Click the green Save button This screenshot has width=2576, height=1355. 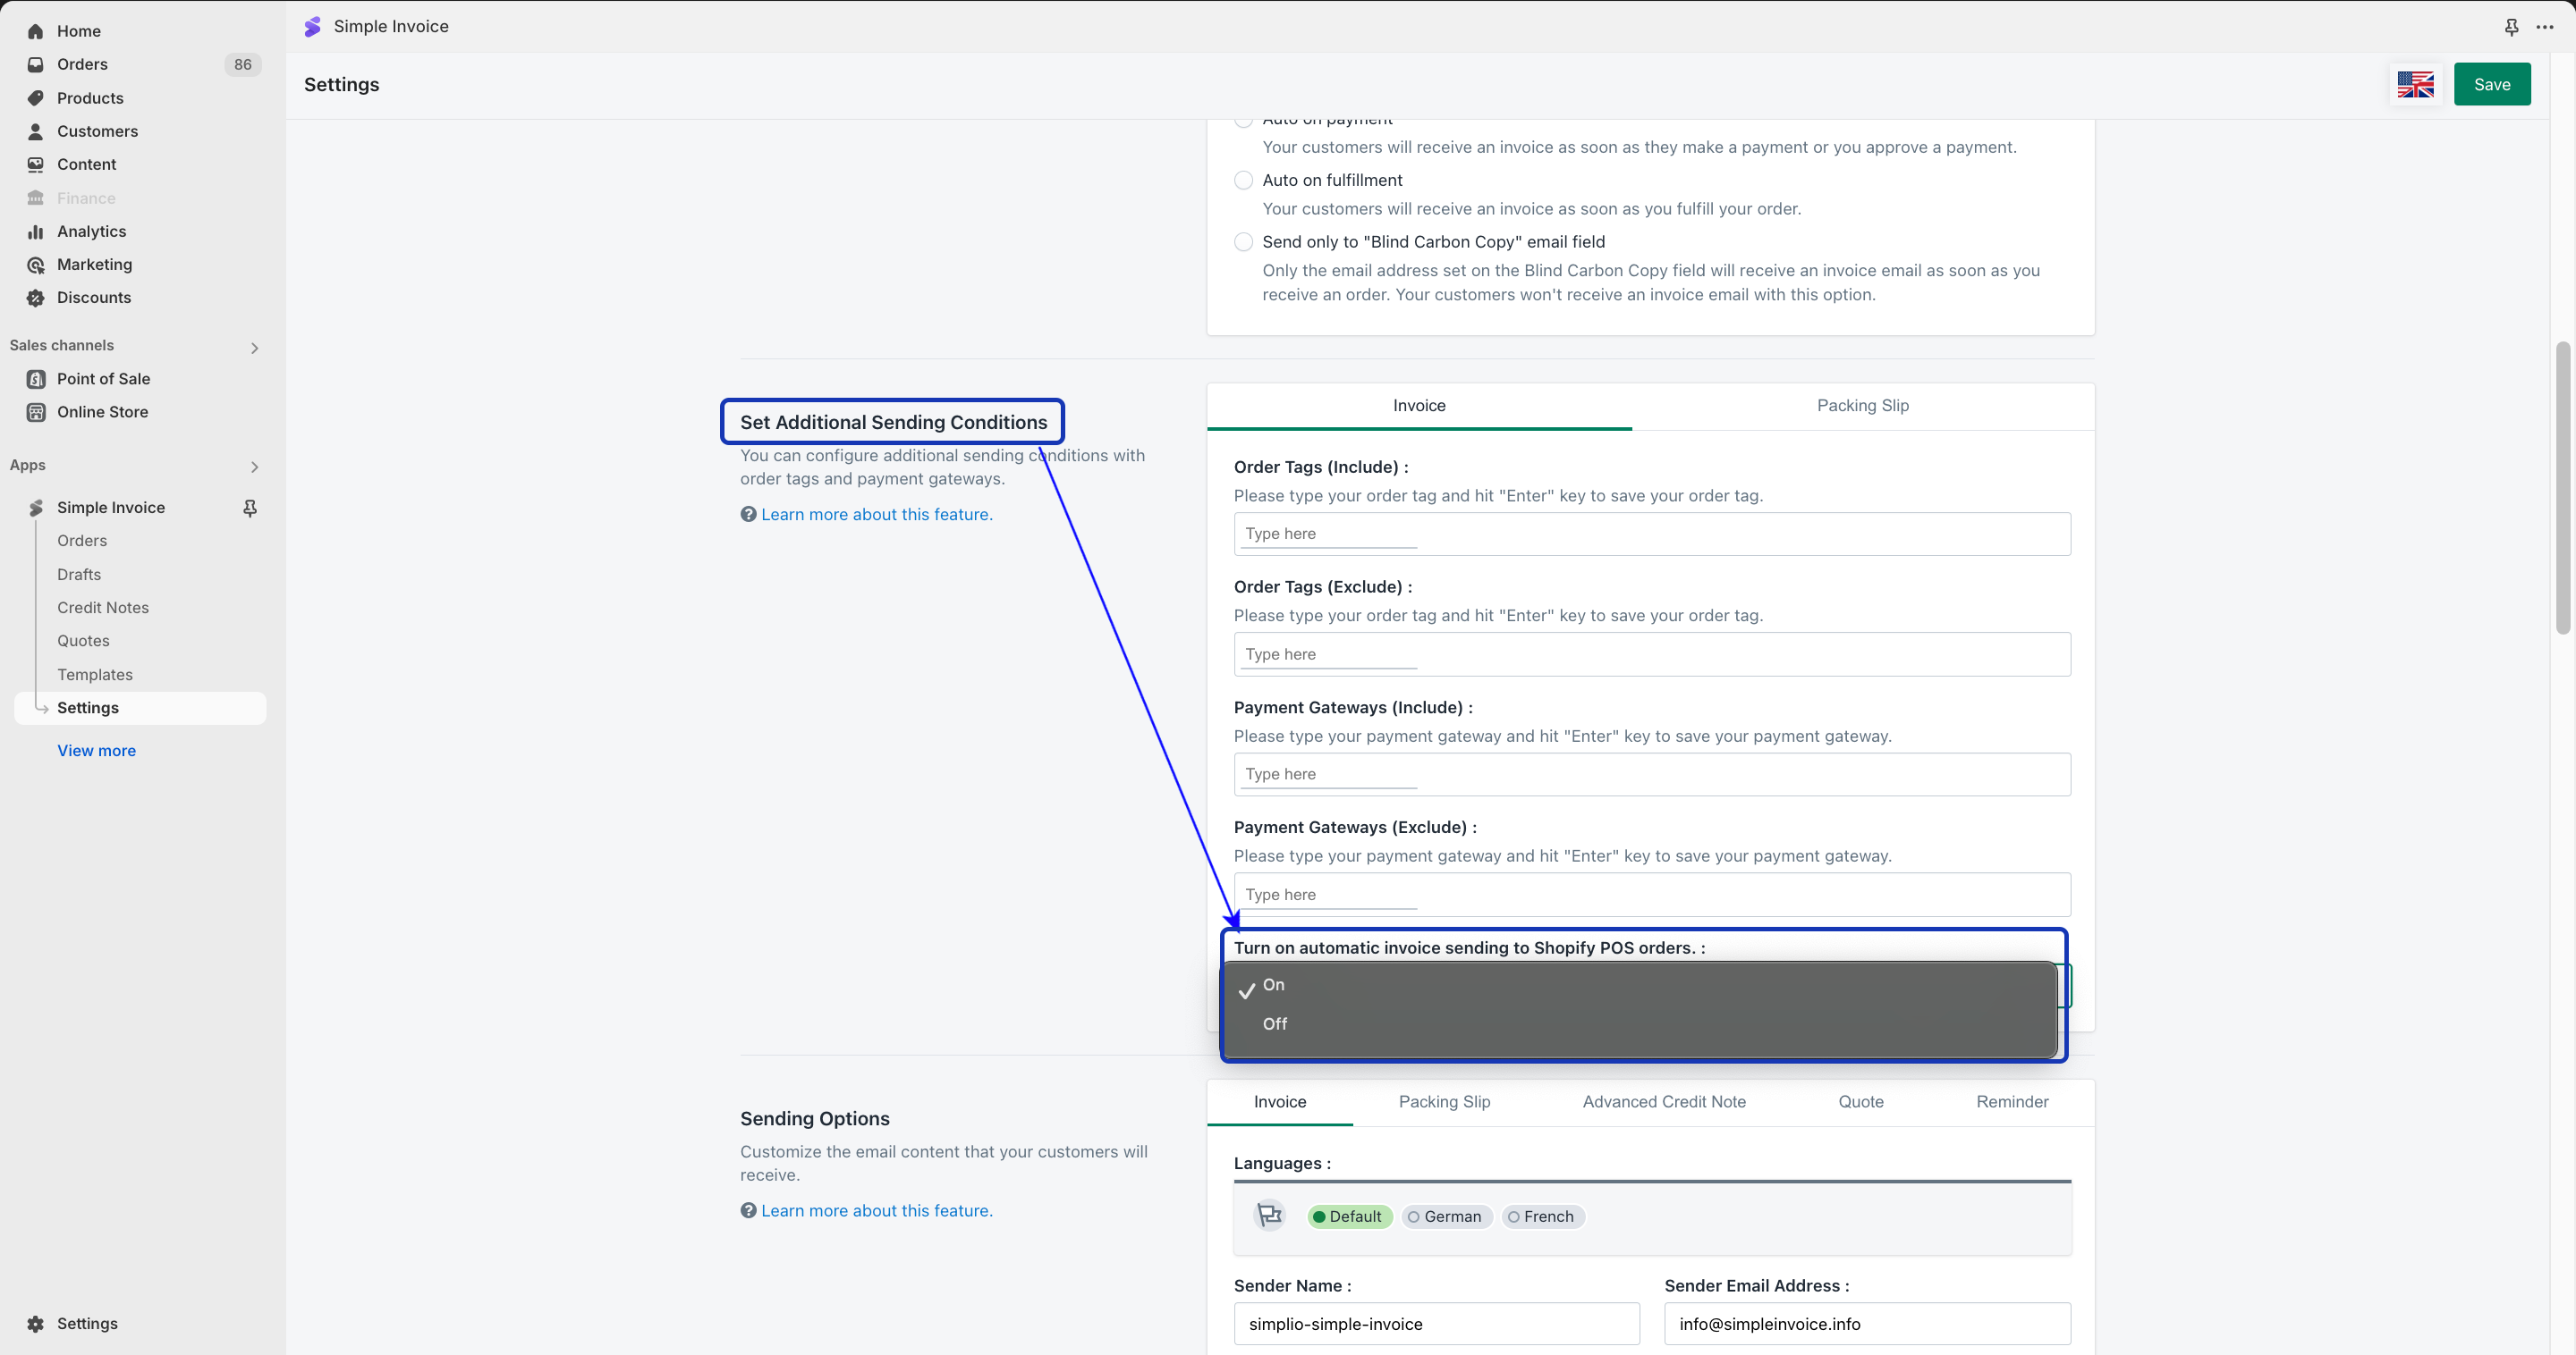(2491, 85)
